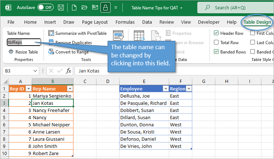Open the Page Layout ribbon tab
Viewport: 274px width, 159px height.
pos(95,22)
